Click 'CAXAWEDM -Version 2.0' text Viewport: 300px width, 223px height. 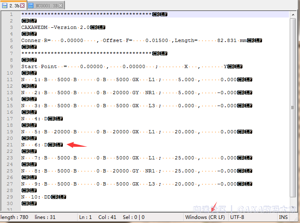point(56,27)
